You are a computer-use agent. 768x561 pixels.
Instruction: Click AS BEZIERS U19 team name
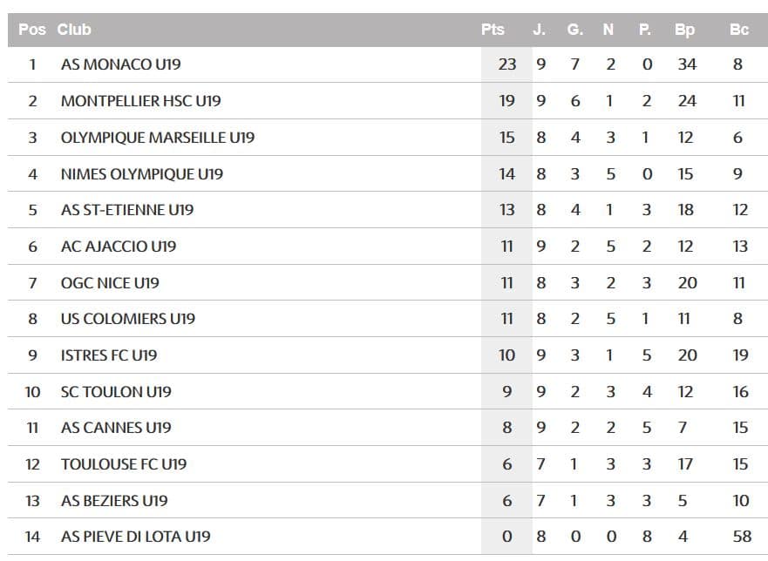point(114,501)
